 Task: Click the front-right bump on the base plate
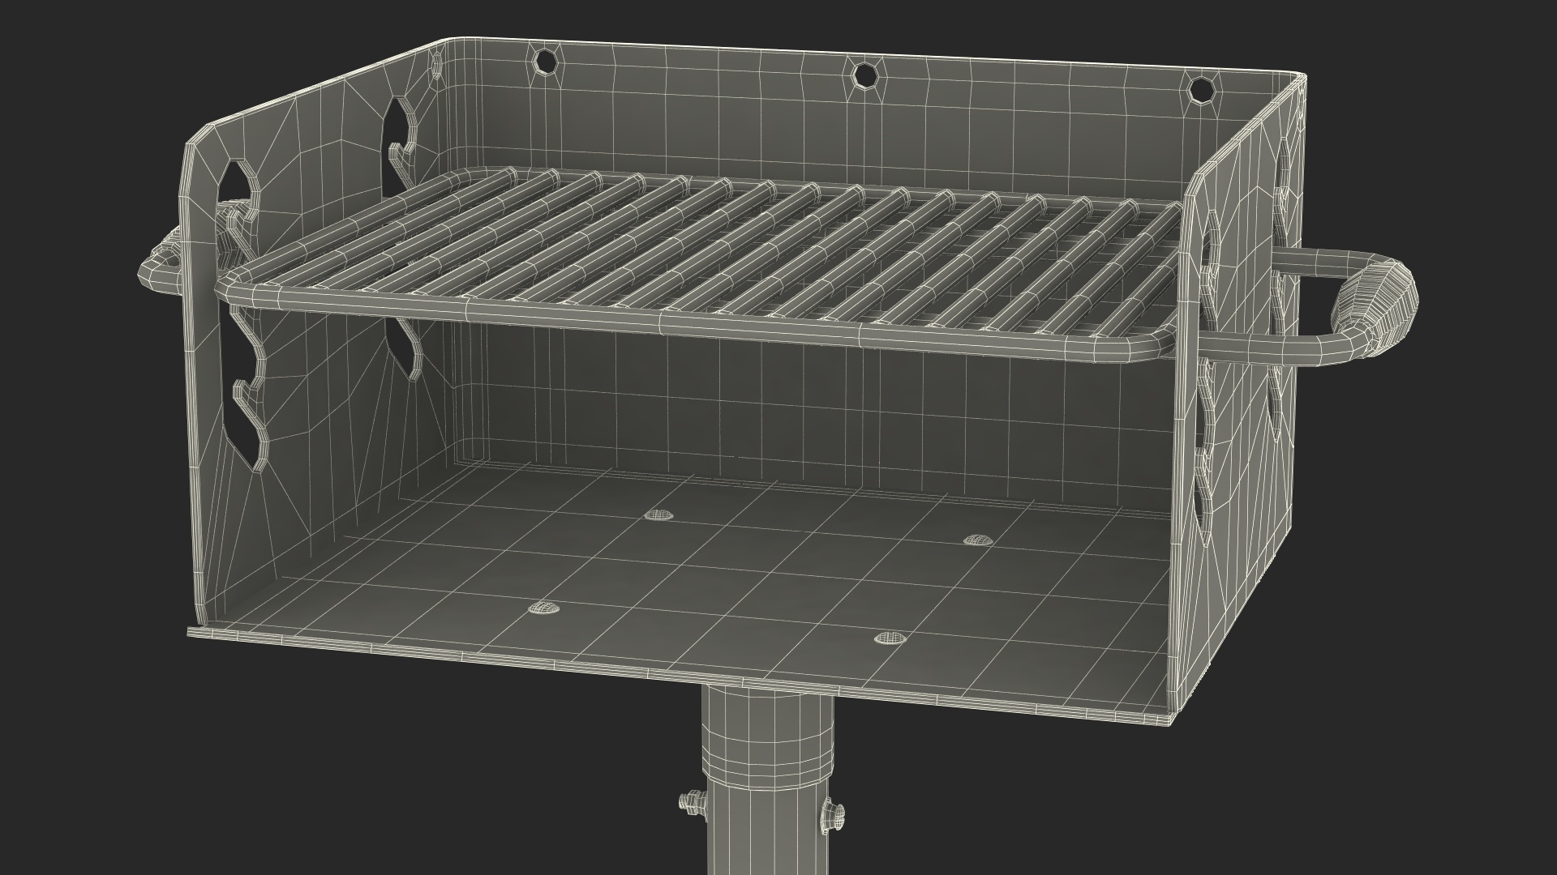[x=890, y=638]
